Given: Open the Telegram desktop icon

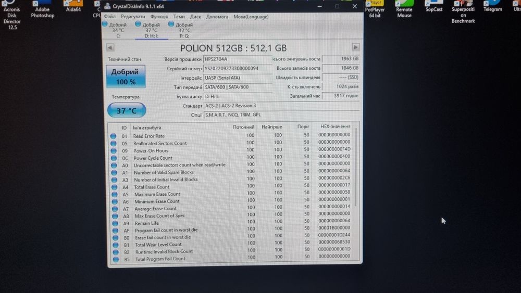Looking at the screenshot, I should click(493, 6).
